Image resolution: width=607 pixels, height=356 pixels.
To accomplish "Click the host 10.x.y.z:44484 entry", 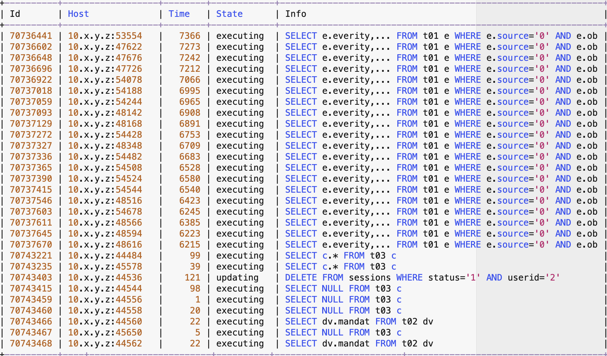I will coord(106,255).
